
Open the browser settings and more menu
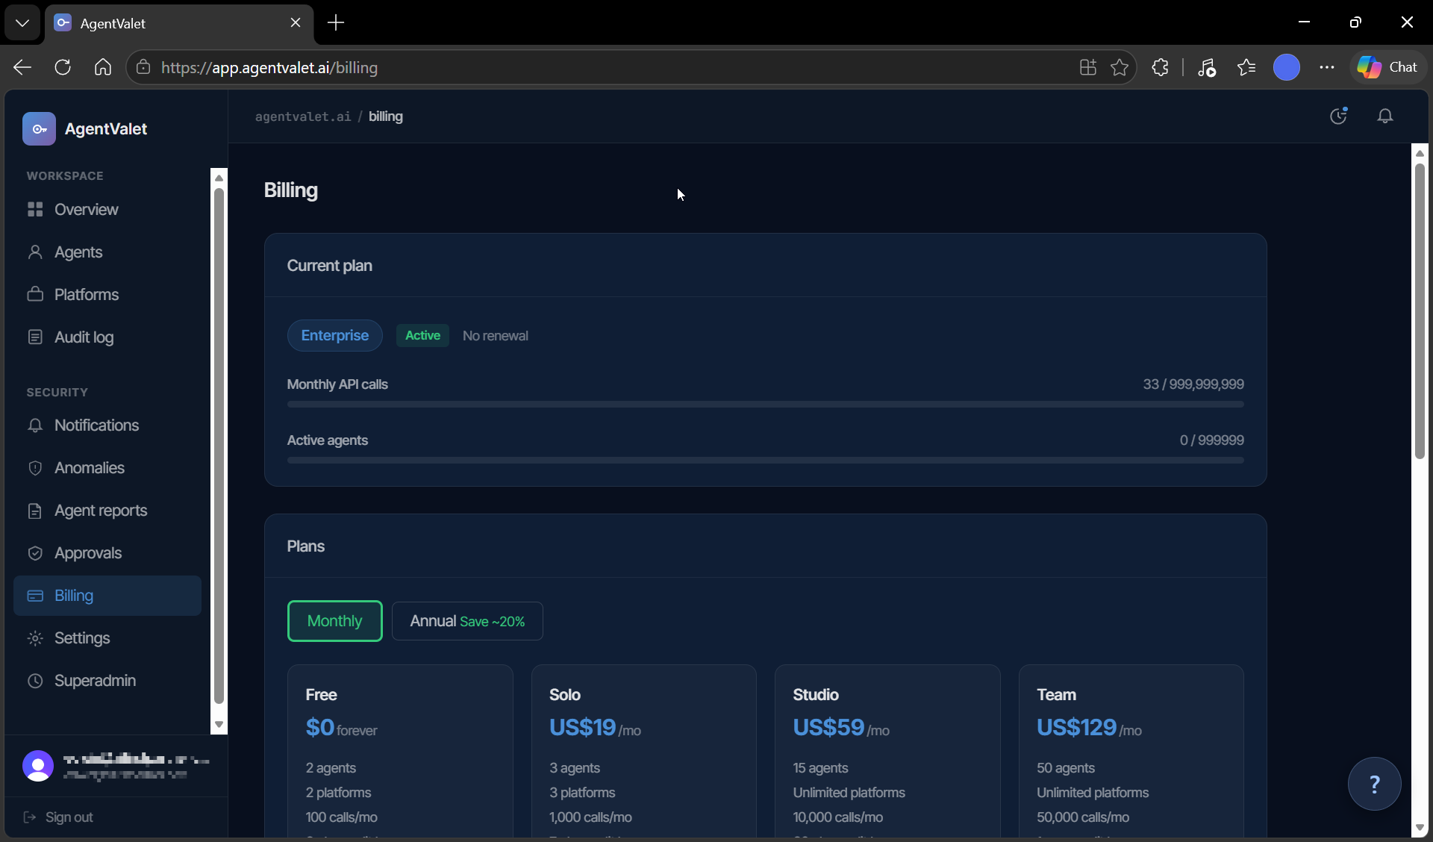click(x=1327, y=68)
